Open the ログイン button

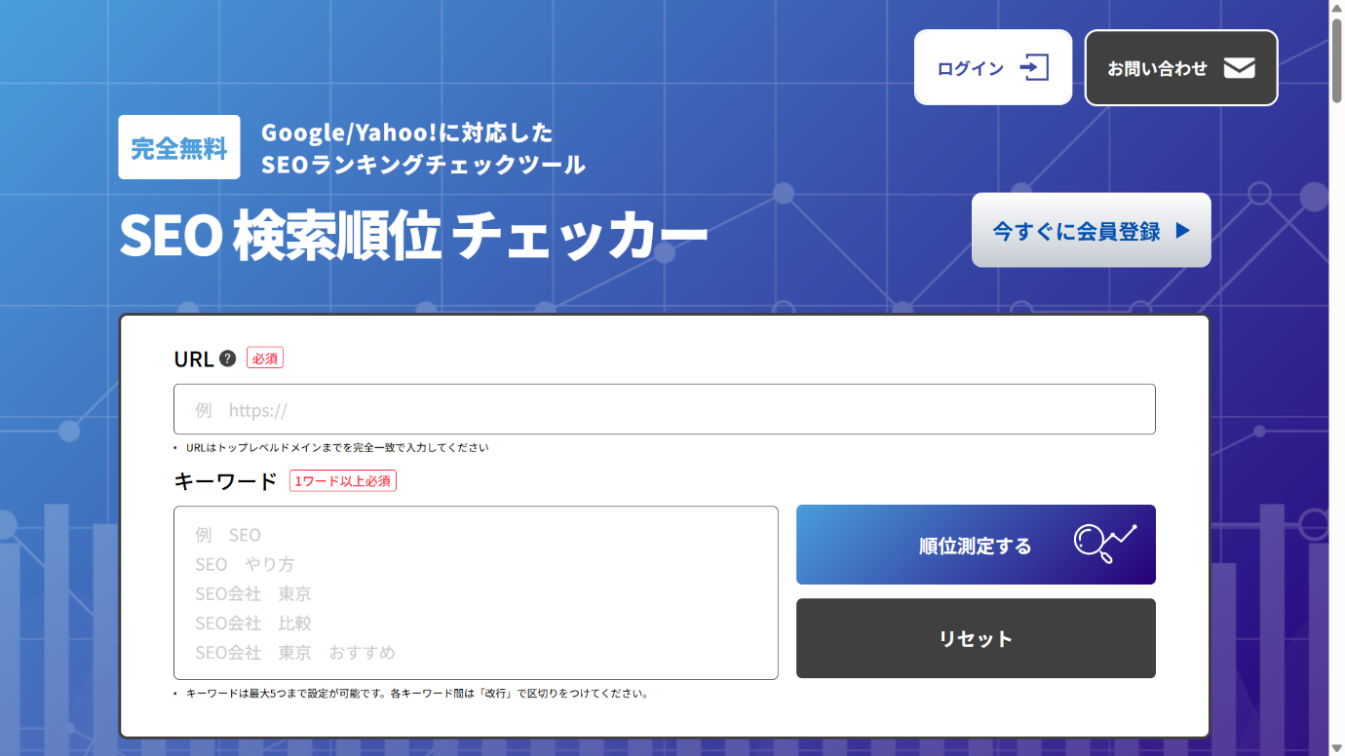(x=993, y=67)
